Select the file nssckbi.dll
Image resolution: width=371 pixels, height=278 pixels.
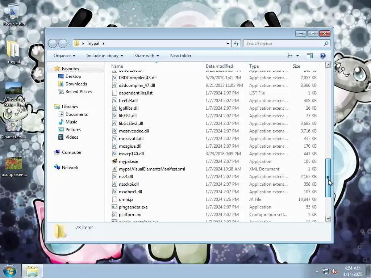(x=129, y=184)
